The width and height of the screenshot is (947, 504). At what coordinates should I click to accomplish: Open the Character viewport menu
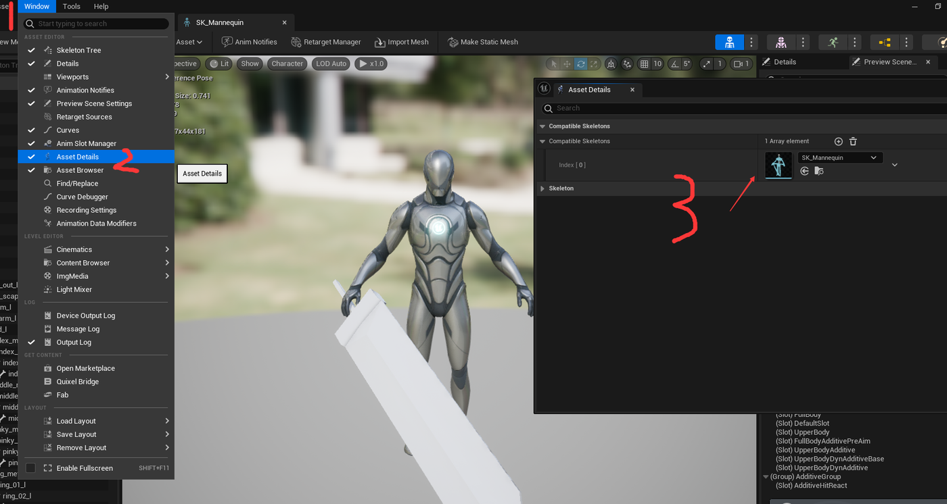(287, 64)
